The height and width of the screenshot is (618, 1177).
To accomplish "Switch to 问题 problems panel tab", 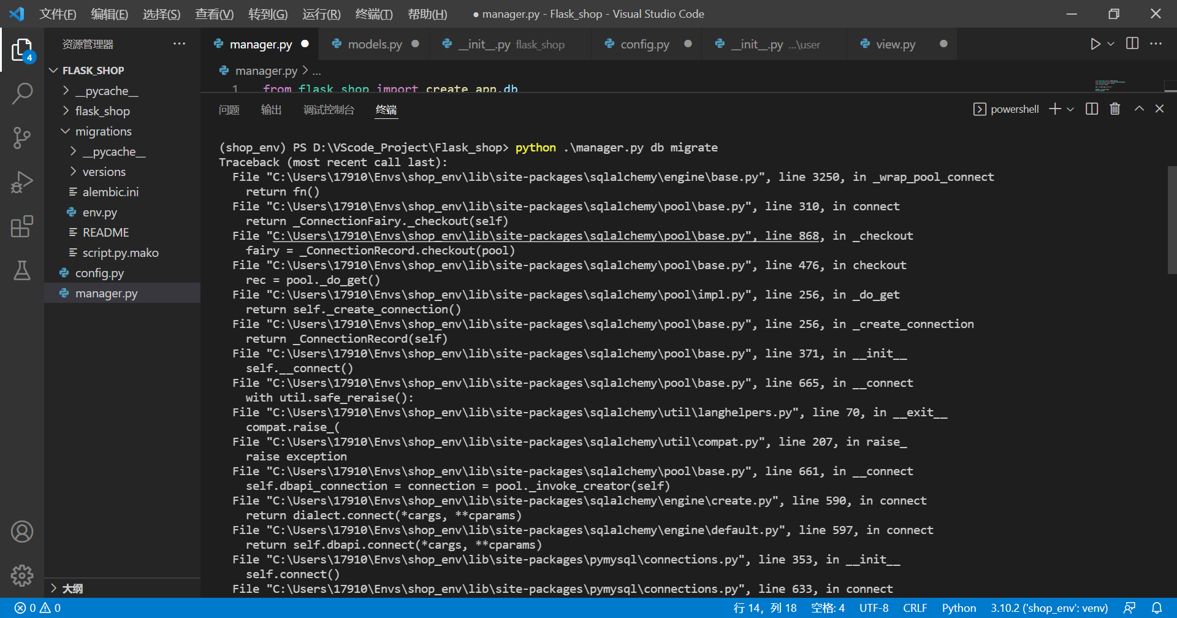I will (x=229, y=110).
